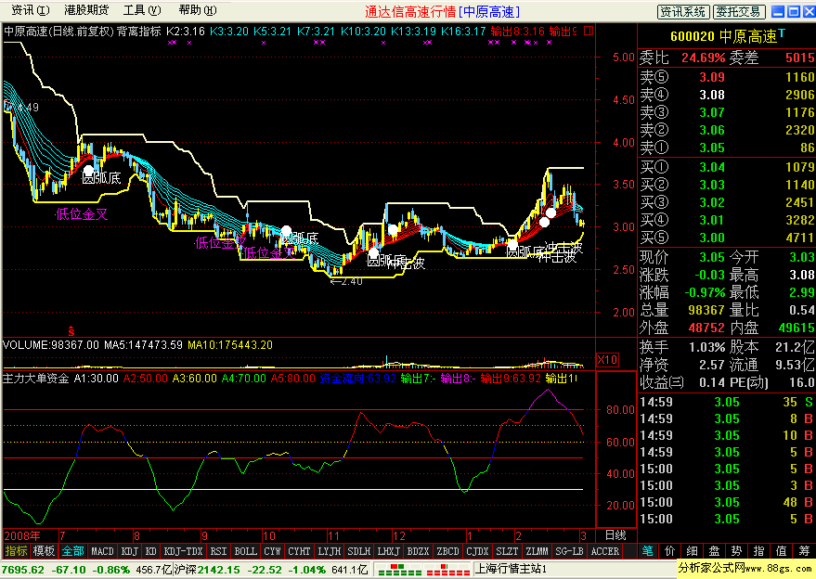Open the 港股期货 menu
The width and height of the screenshot is (816, 579).
tap(86, 10)
